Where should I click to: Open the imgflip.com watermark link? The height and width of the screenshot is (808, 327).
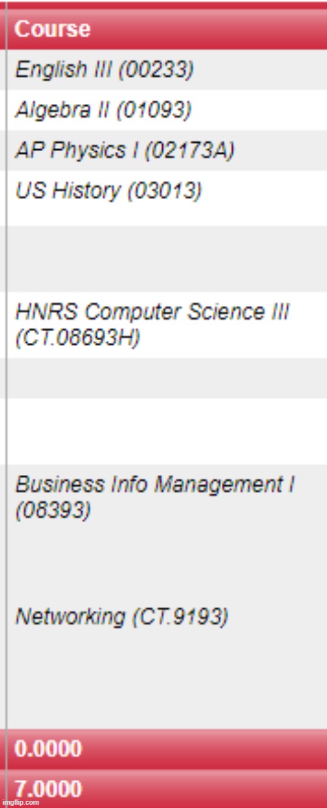point(21,803)
